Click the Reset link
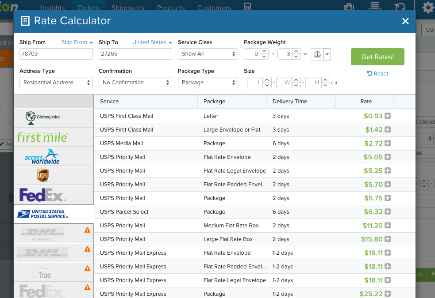 coord(377,74)
